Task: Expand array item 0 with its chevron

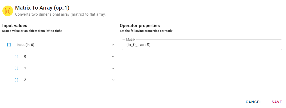Action: tap(113, 57)
